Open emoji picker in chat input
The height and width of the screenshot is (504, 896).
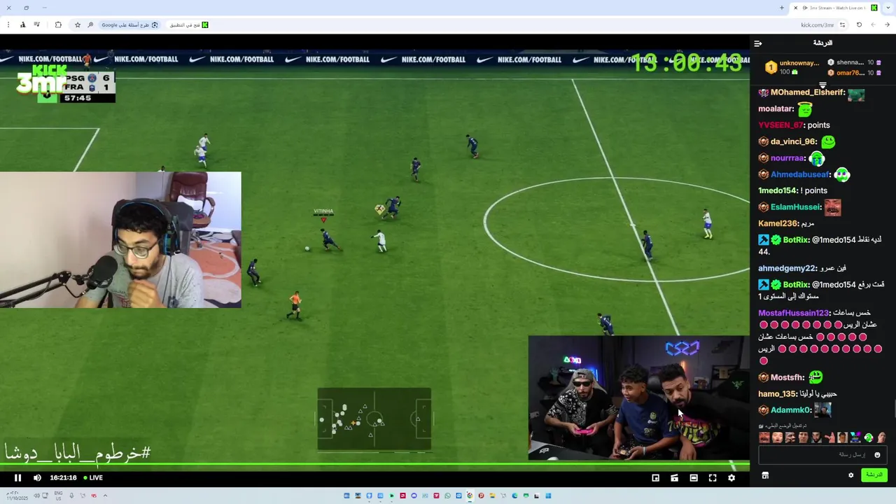877,455
